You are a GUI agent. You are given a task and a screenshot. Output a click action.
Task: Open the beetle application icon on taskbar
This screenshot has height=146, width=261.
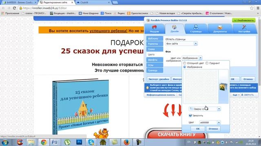point(103,142)
